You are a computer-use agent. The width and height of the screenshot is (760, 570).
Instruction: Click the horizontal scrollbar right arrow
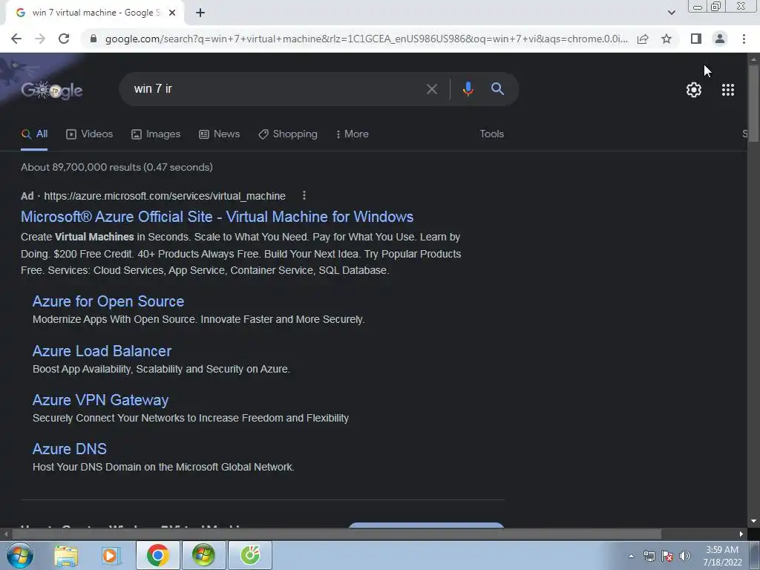(741, 534)
